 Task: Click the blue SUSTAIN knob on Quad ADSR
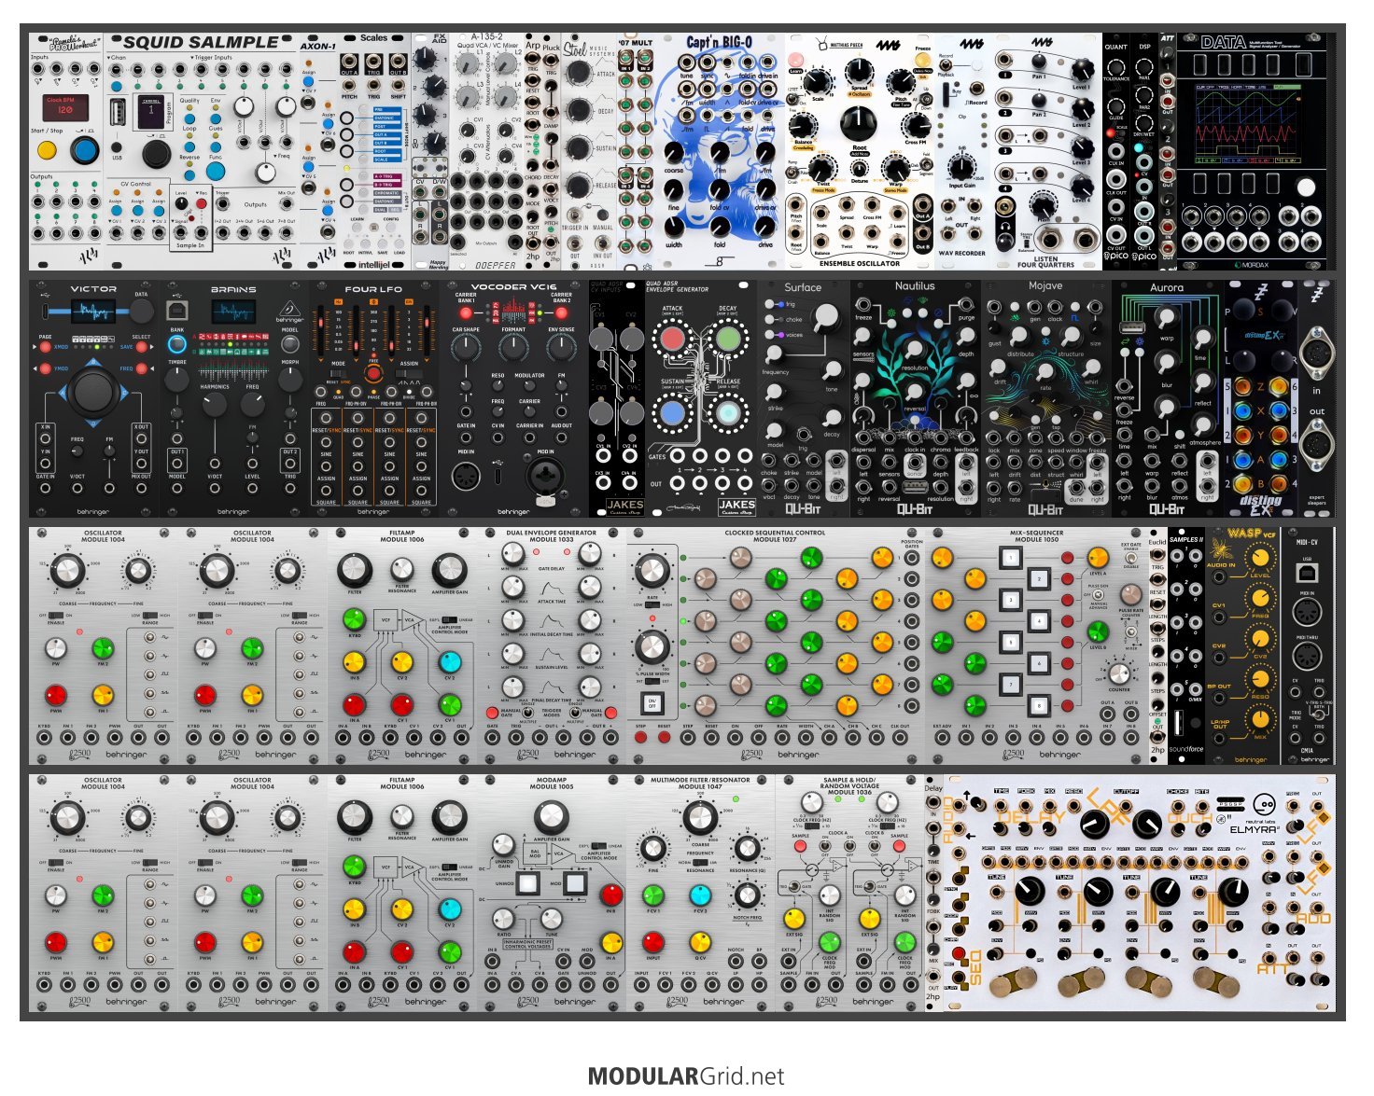click(672, 411)
